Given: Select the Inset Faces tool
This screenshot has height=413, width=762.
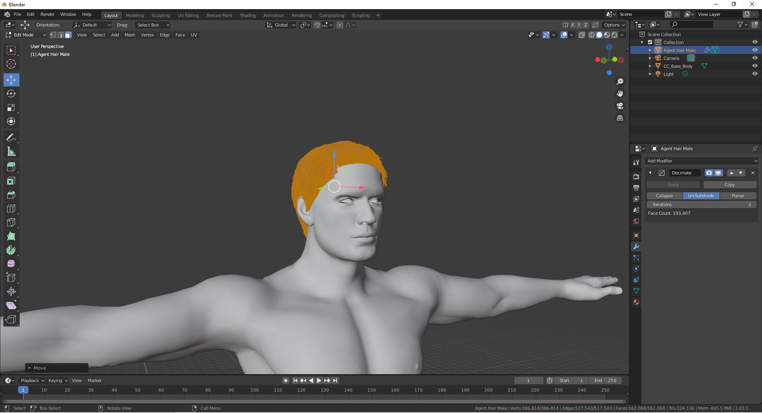Looking at the screenshot, I should (x=11, y=181).
